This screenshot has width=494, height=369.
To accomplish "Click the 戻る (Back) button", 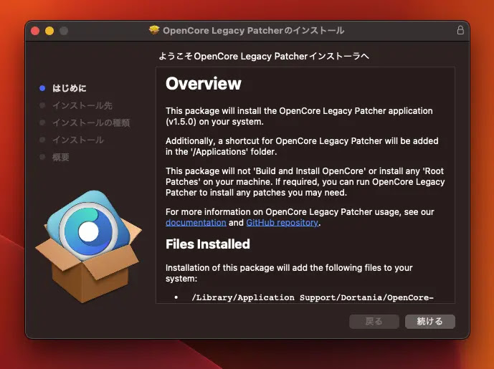I will tap(374, 322).
